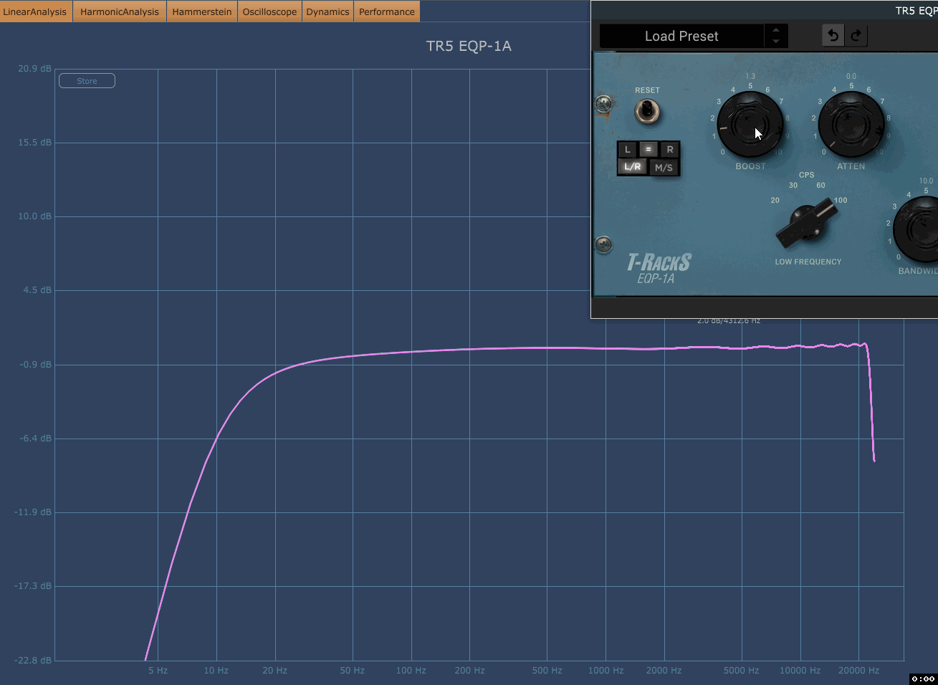Click the 200 Hz axis label
The width and height of the screenshot is (938, 685).
(469, 671)
